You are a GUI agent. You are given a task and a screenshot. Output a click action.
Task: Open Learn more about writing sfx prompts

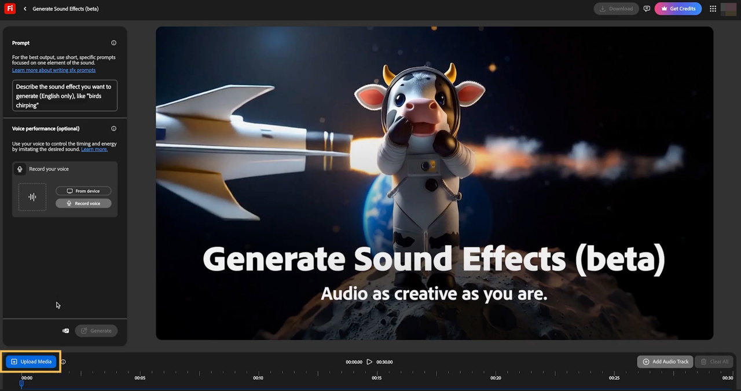[x=54, y=70]
